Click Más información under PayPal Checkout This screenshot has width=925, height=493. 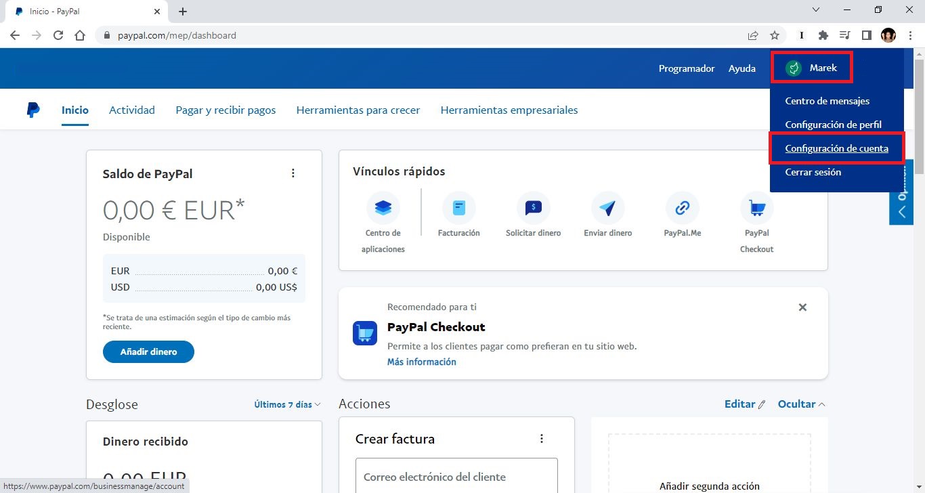pos(422,362)
